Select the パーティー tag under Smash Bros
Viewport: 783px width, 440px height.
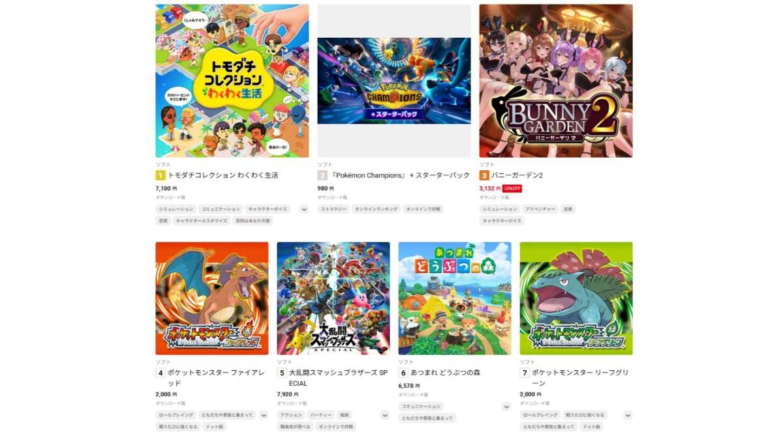pyautogui.click(x=321, y=415)
